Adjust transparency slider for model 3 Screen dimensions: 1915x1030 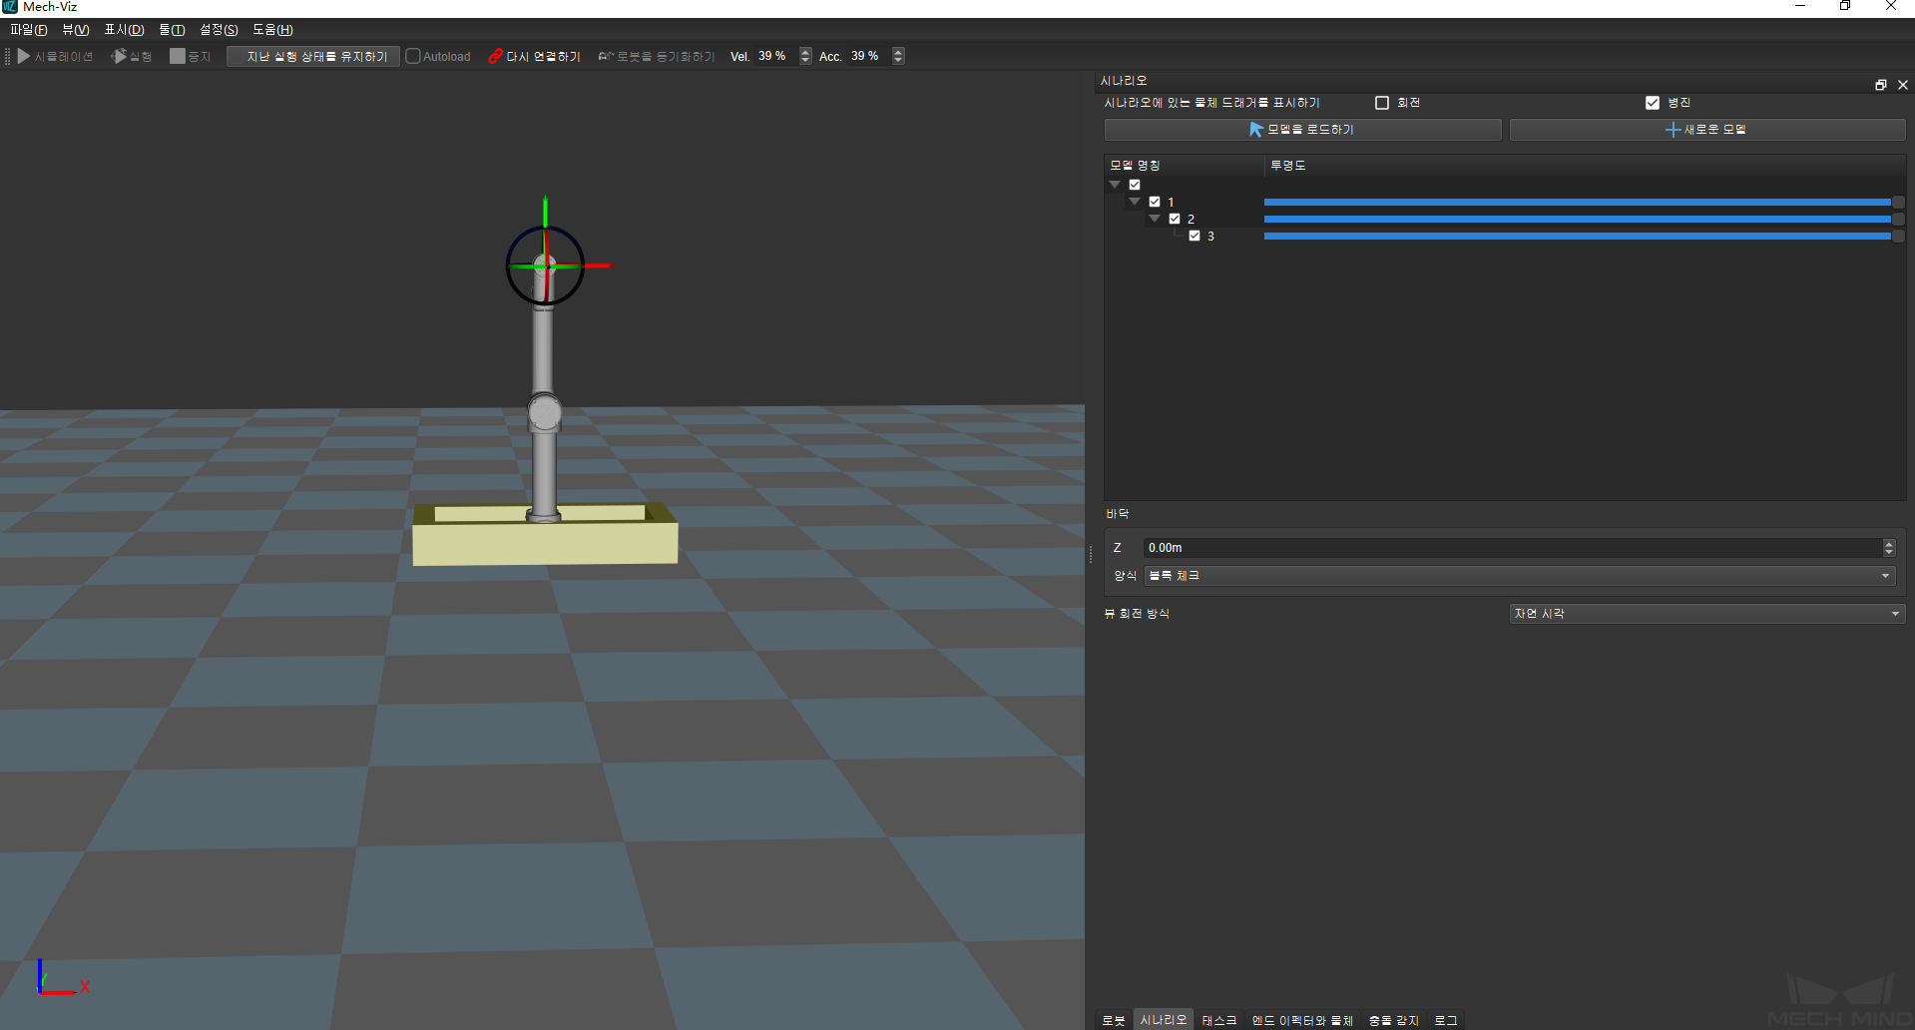tap(1585, 237)
